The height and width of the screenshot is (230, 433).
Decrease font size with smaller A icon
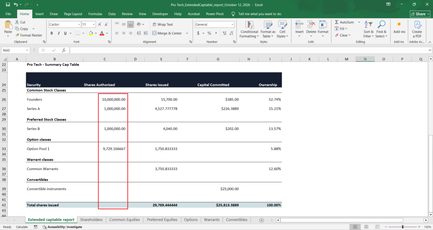[106, 24]
